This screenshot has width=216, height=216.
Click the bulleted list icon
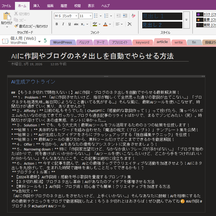(96, 16)
